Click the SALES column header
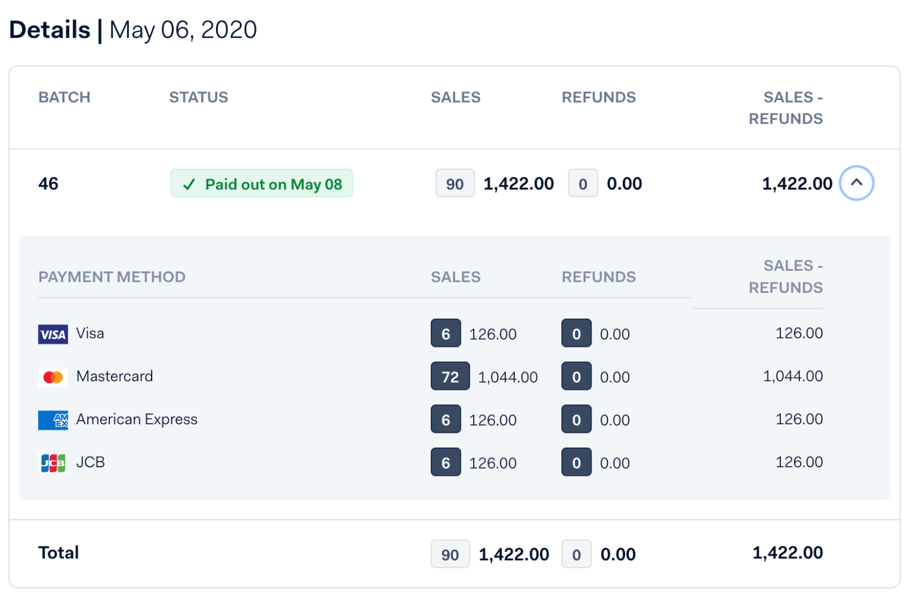The width and height of the screenshot is (908, 606). tap(455, 97)
